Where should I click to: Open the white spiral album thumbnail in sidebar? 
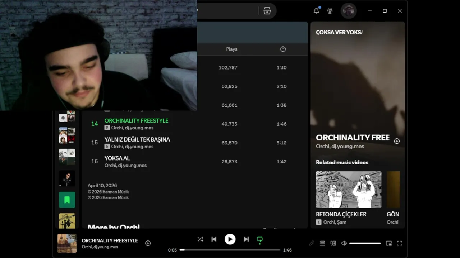click(67, 157)
